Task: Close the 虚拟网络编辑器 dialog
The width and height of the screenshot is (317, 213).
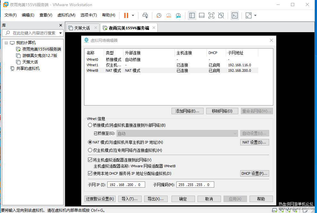Action: point(271,40)
